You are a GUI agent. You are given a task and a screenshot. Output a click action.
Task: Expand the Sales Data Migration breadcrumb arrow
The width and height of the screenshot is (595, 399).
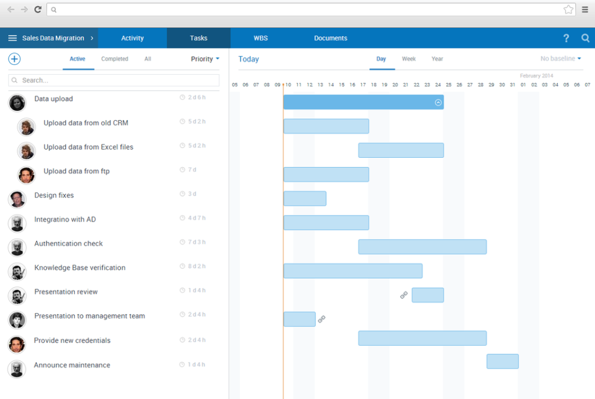[91, 38]
